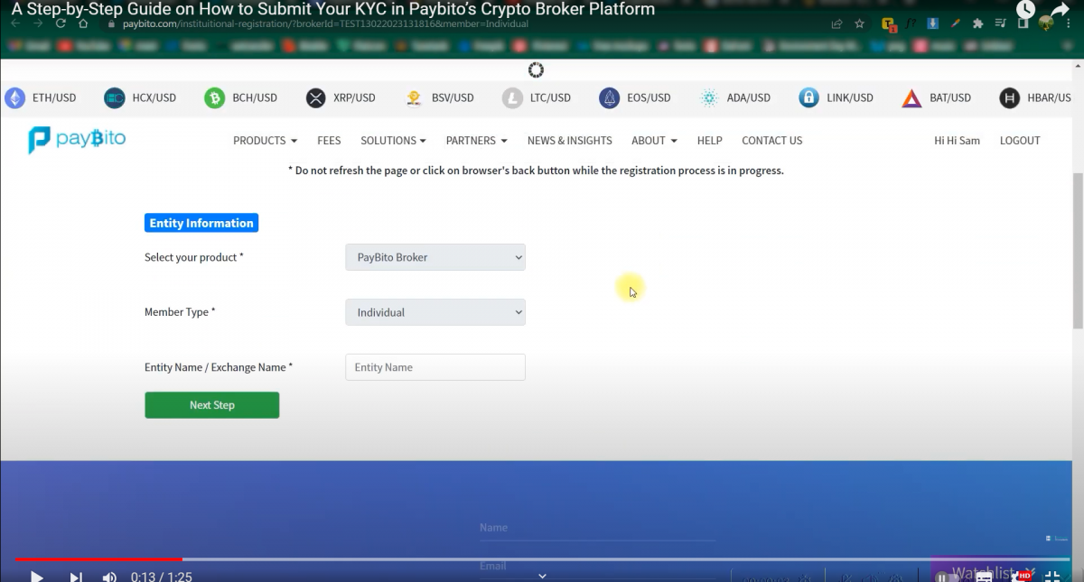
Task: Click the blue download arrow extension
Action: coord(933,23)
